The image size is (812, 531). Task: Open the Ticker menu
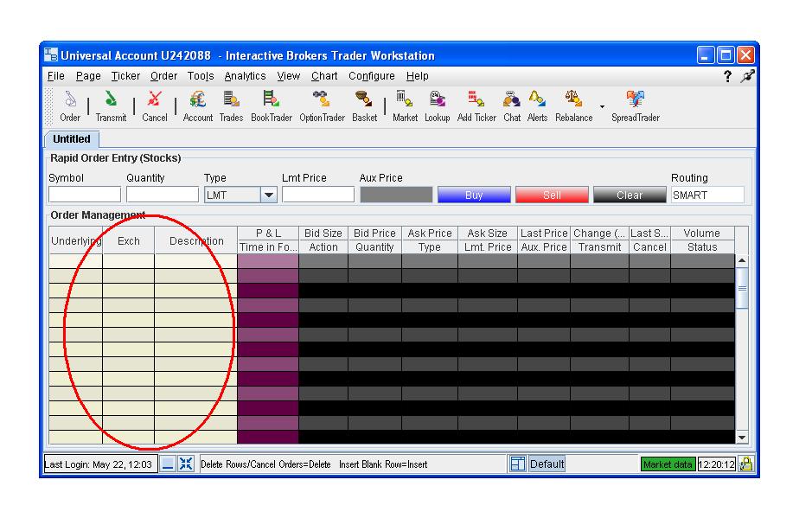point(125,76)
